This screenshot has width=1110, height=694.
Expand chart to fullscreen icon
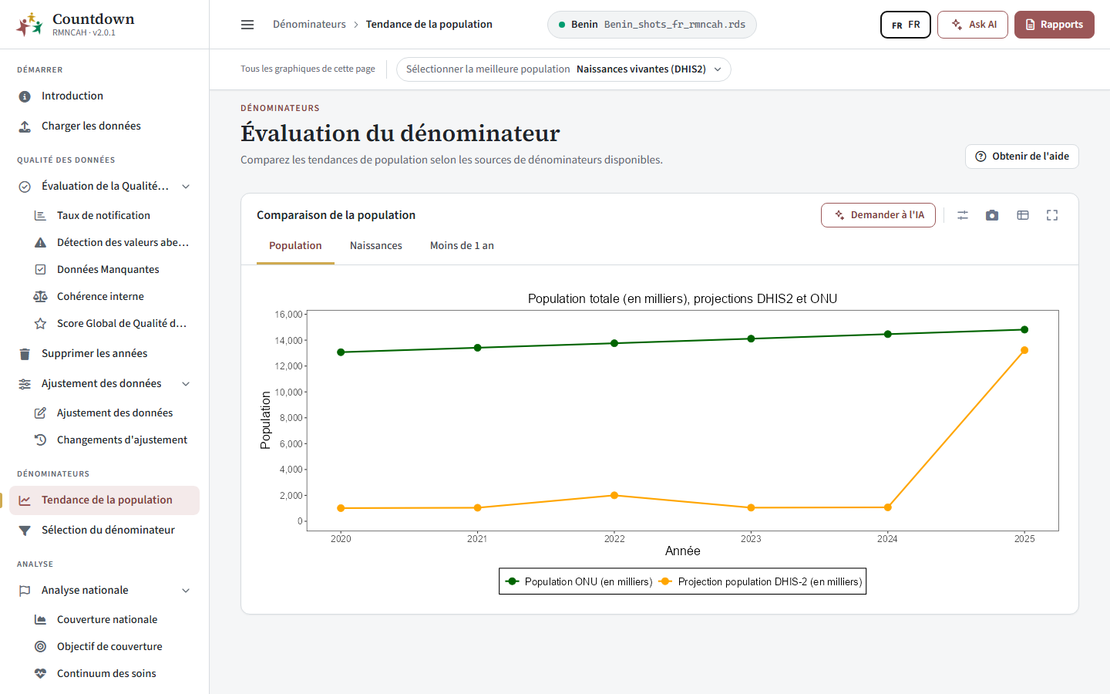click(x=1052, y=215)
